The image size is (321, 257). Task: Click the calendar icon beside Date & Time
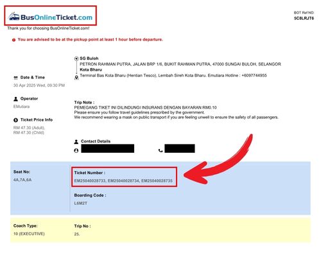(15, 78)
